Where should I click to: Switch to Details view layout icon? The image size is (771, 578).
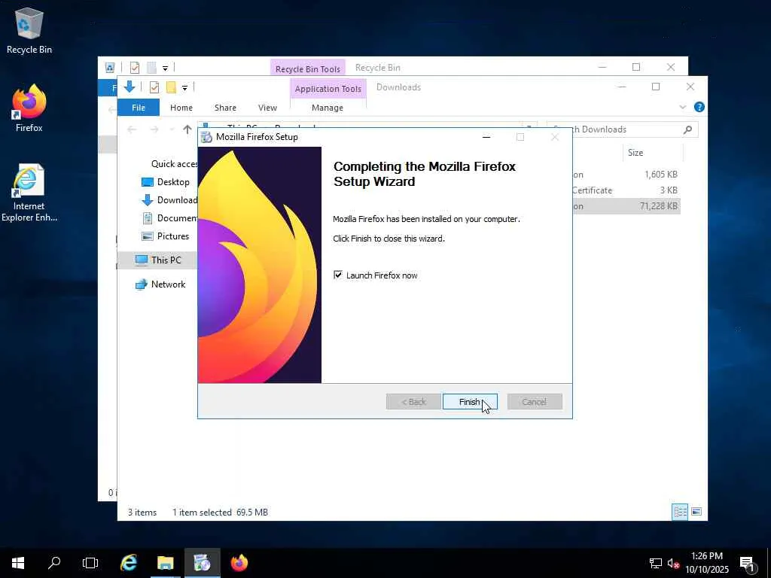(680, 512)
